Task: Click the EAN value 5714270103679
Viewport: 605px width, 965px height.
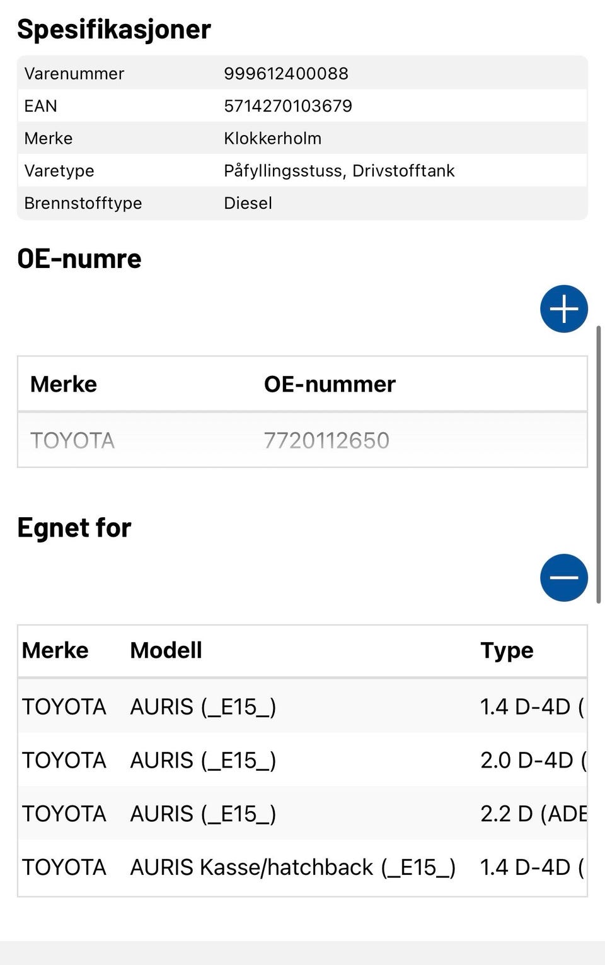Action: (288, 106)
